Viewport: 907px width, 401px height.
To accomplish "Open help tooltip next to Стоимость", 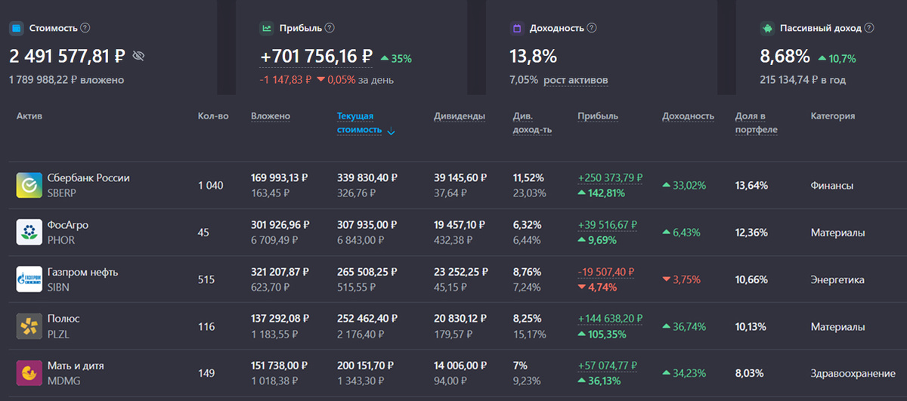I will pyautogui.click(x=85, y=28).
